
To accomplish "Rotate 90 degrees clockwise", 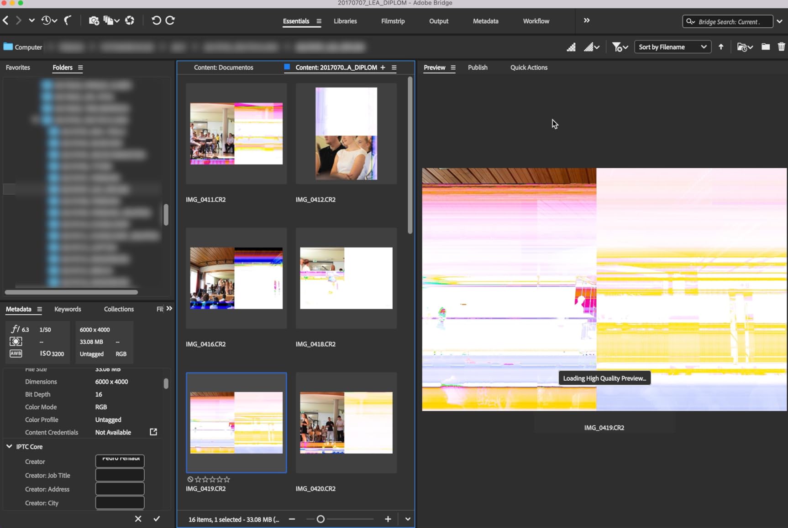I will (x=170, y=21).
